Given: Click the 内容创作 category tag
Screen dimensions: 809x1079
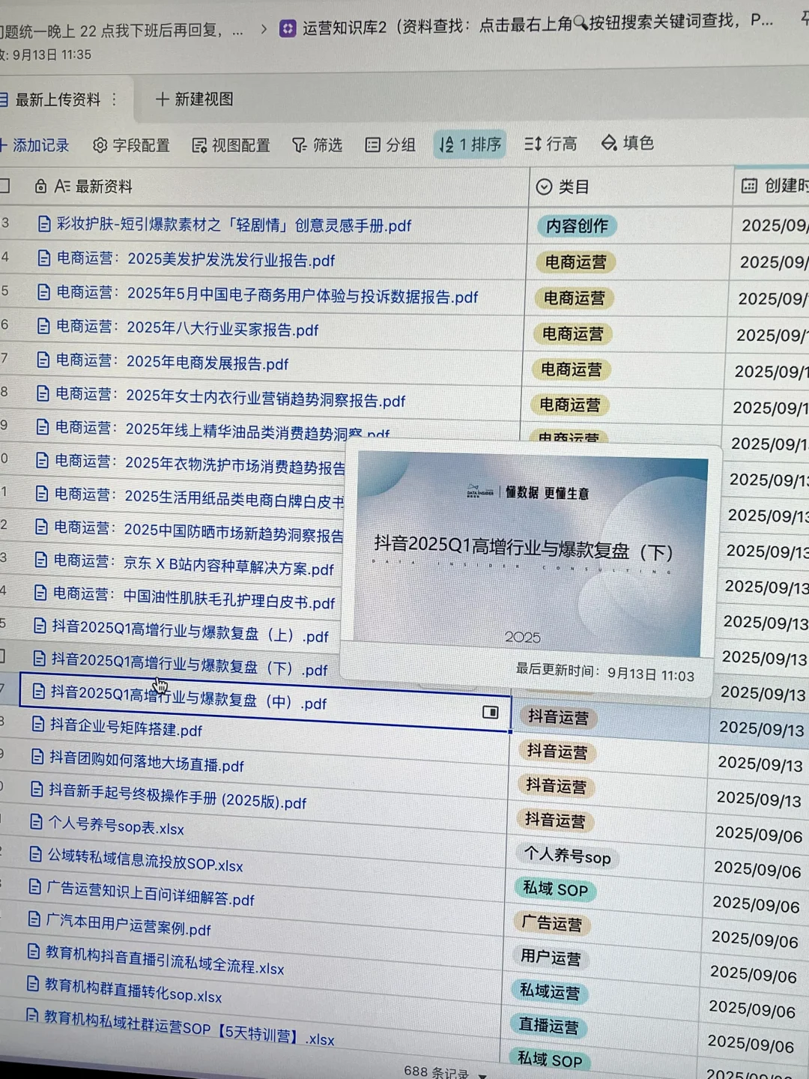Looking at the screenshot, I should coord(577,226).
